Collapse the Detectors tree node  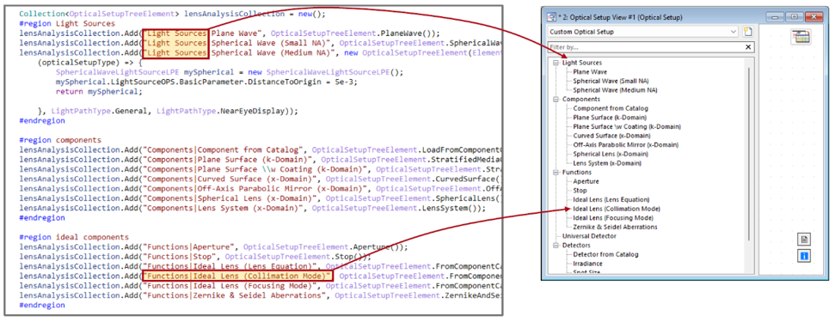click(556, 246)
